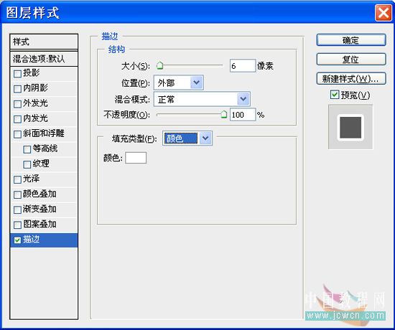The width and height of the screenshot is (395, 330).
Task: Click the 不透明度 opacity value field
Action: pos(243,115)
